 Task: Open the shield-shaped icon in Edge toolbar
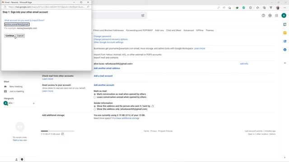point(250,8)
